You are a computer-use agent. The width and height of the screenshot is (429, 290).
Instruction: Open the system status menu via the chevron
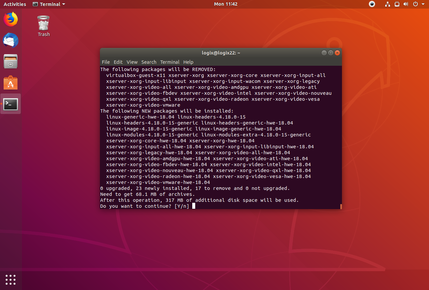point(423,4)
